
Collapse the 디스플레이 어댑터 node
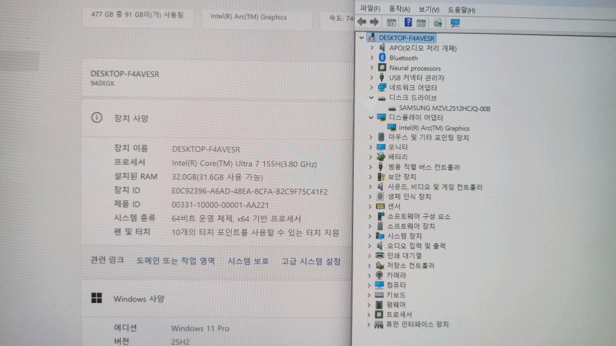tap(371, 117)
